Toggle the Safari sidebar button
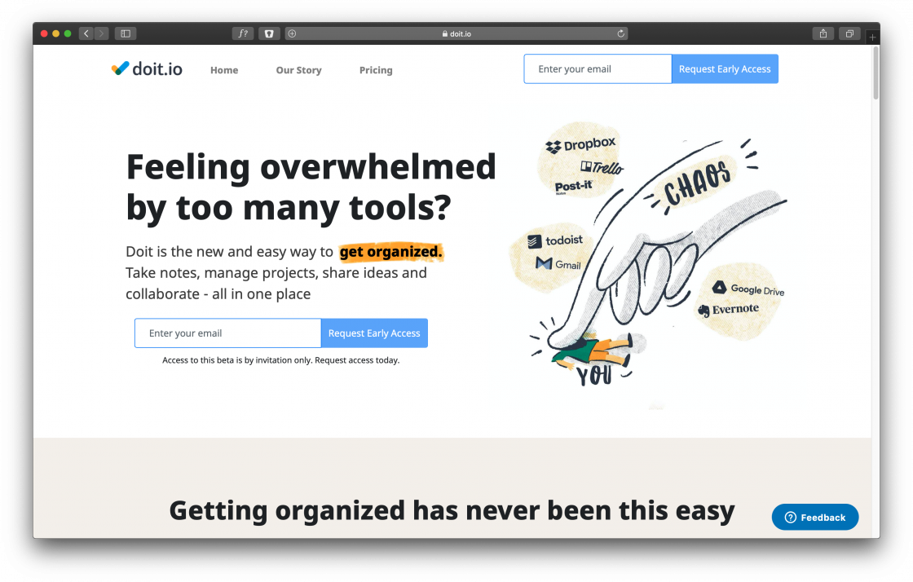The image size is (913, 582). (x=126, y=33)
